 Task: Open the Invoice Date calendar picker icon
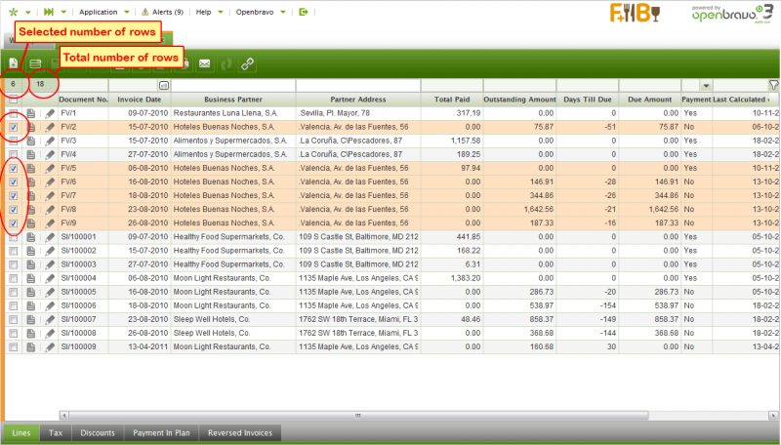click(163, 86)
